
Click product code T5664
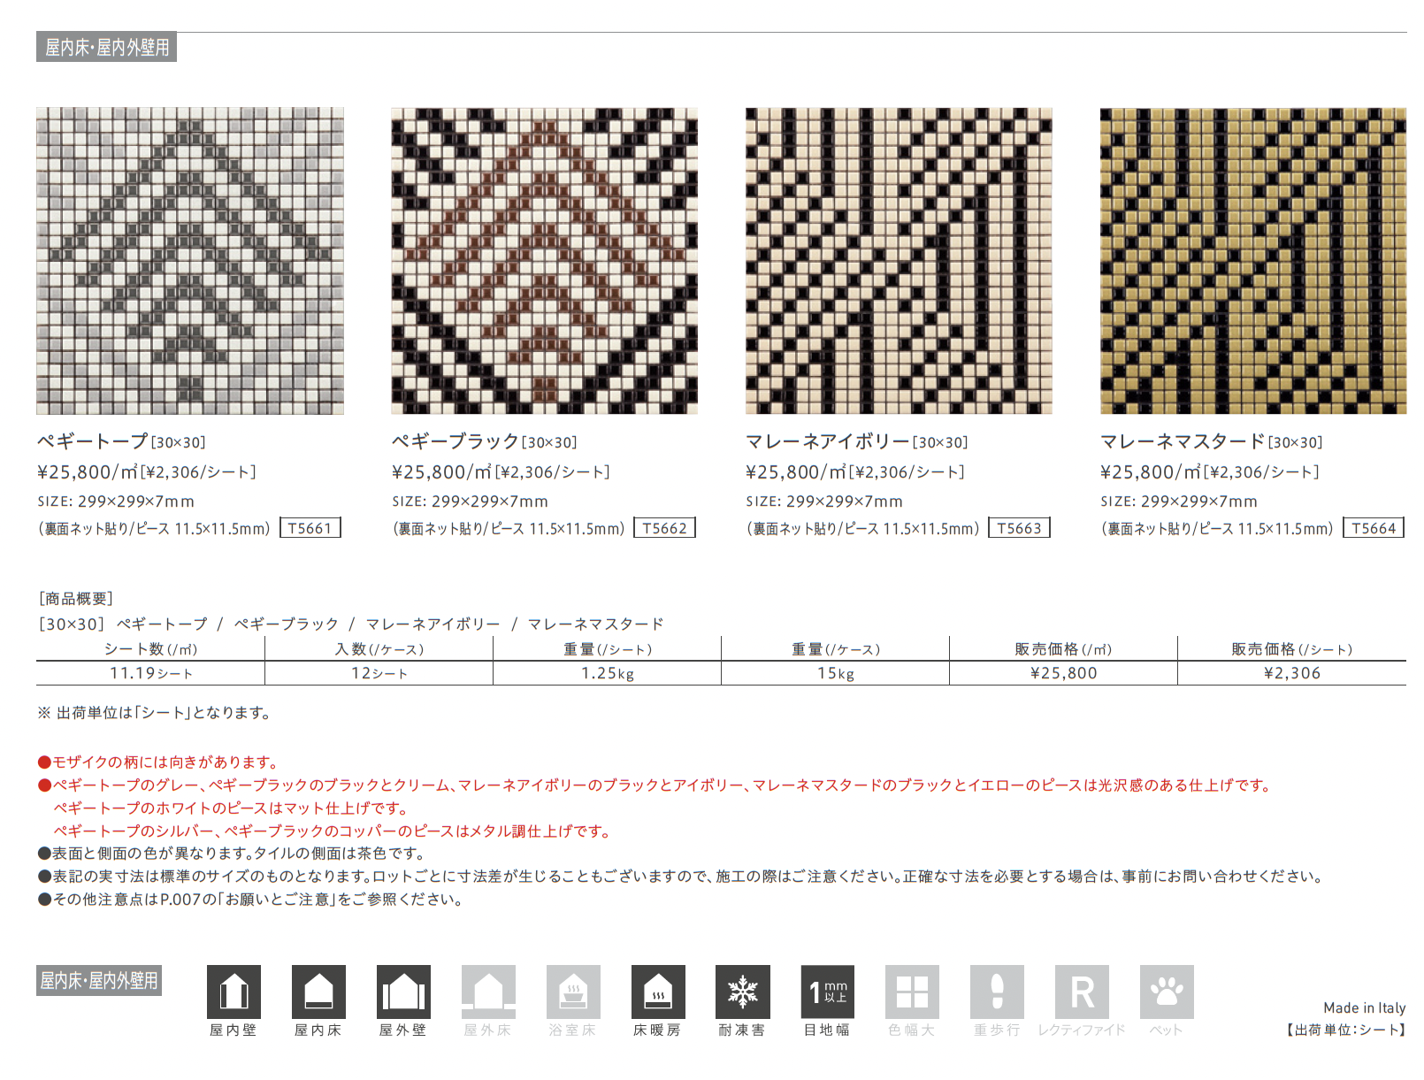point(1374,528)
